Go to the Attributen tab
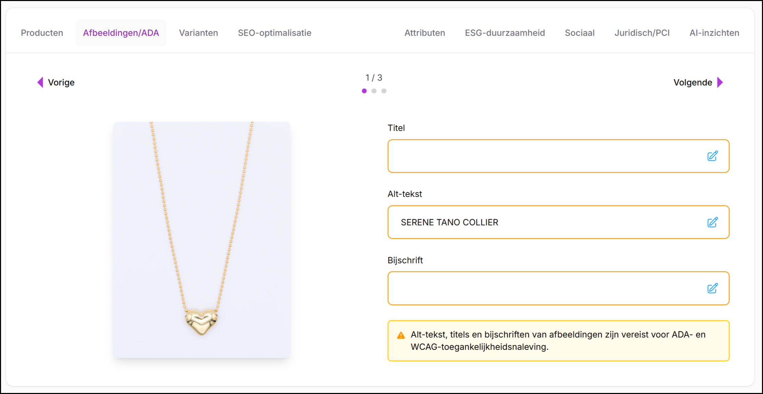 tap(425, 33)
